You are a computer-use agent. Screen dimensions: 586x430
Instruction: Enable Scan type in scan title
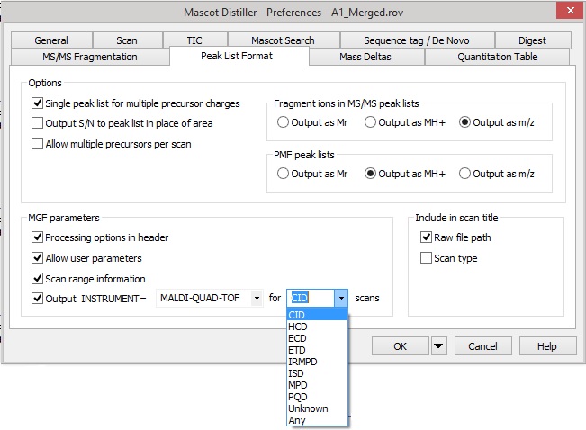point(426,258)
